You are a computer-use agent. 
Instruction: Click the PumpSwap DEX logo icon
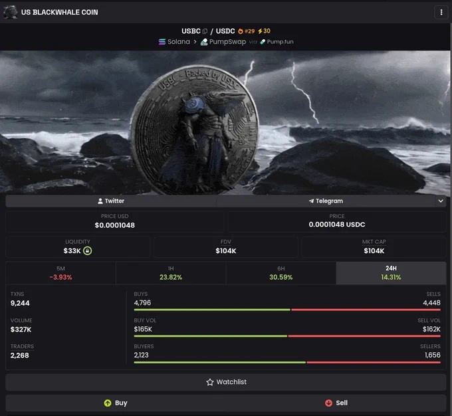point(204,42)
